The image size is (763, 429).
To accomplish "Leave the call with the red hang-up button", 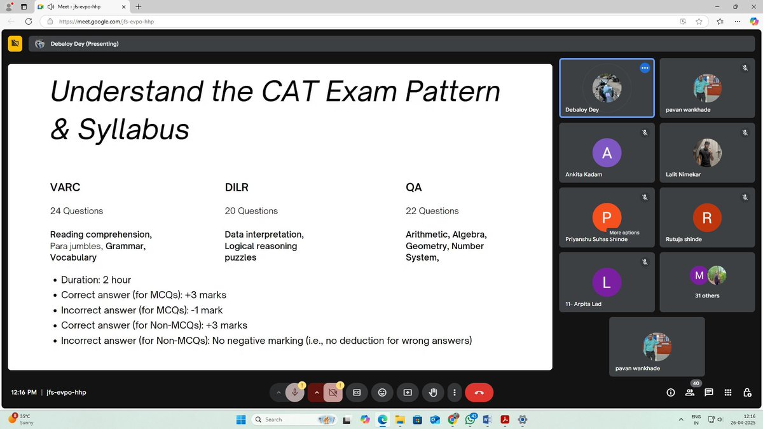I will (x=479, y=392).
